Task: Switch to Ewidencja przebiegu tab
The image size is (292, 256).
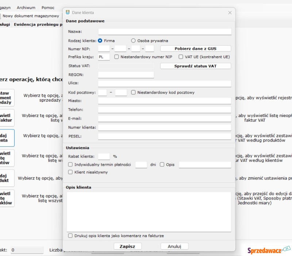Action: tap(38, 24)
